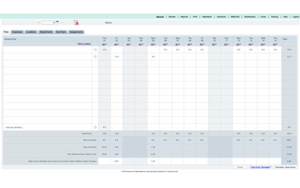Open dropdown under Fri 02 column

[x=117, y=44]
